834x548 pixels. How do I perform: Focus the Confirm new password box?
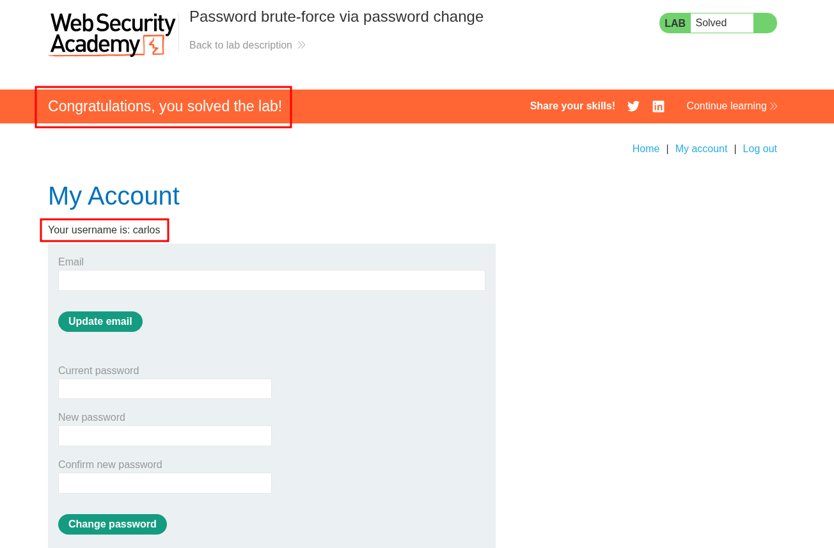(x=164, y=483)
